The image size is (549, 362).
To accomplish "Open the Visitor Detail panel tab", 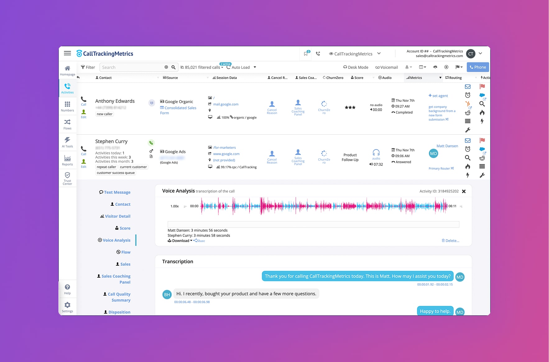I will click(x=115, y=216).
